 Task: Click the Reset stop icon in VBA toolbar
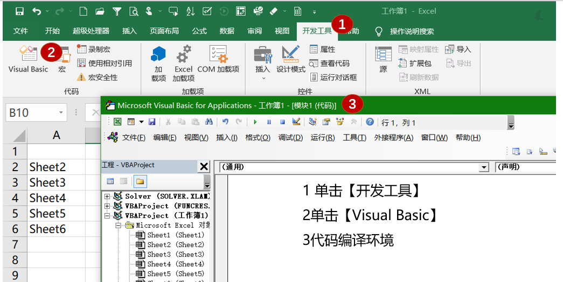282,122
